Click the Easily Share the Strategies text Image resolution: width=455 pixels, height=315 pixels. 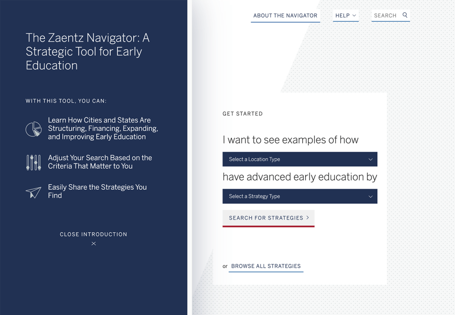pos(97,191)
